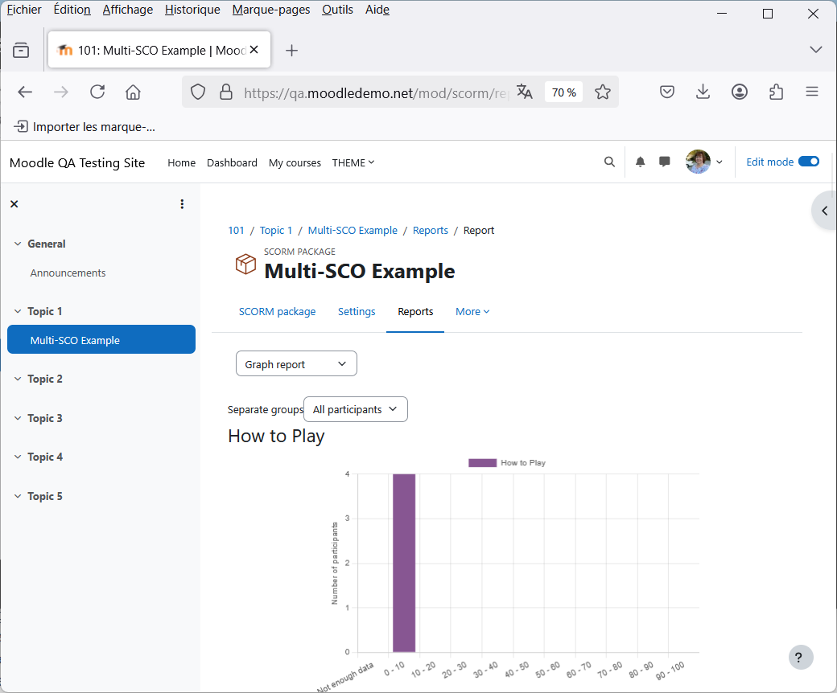The height and width of the screenshot is (693, 837).
Task: Open a new browser tab
Action: coord(291,51)
